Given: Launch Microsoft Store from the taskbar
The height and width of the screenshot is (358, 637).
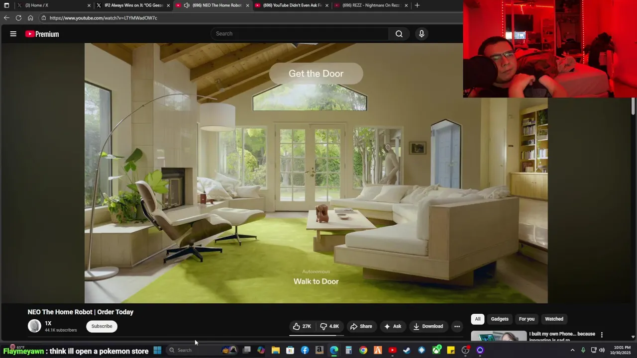Looking at the screenshot, I should (290, 350).
